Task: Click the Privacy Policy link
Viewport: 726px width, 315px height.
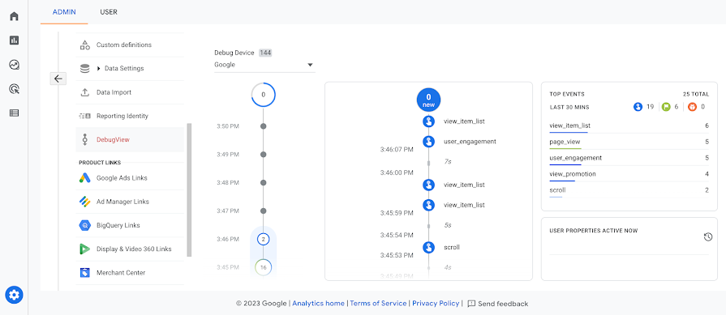Action: tap(436, 304)
